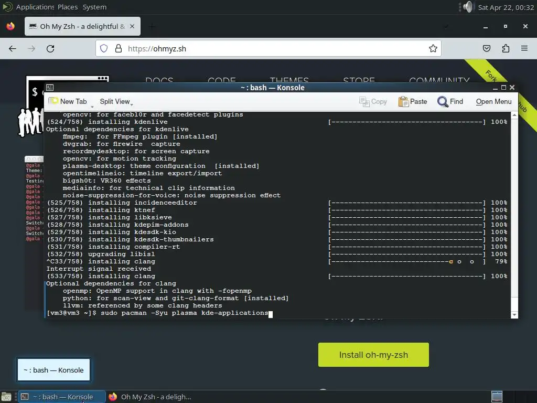Click the Fork ribbon on the ohmyz.sh page
The width and height of the screenshot is (537, 403).
(492, 76)
